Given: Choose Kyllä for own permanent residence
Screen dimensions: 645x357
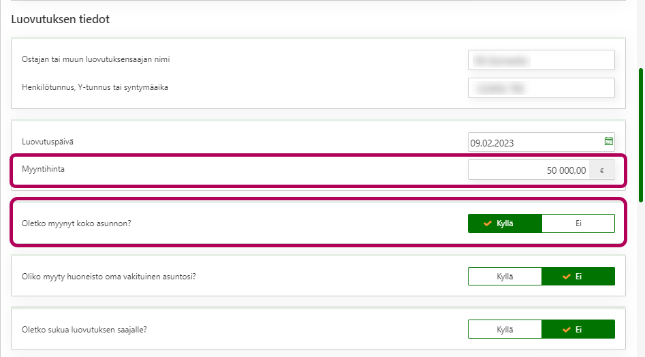Looking at the screenshot, I should (505, 276).
